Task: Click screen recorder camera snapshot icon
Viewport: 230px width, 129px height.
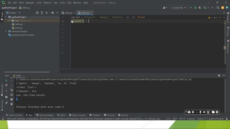Action: tap(189, 112)
